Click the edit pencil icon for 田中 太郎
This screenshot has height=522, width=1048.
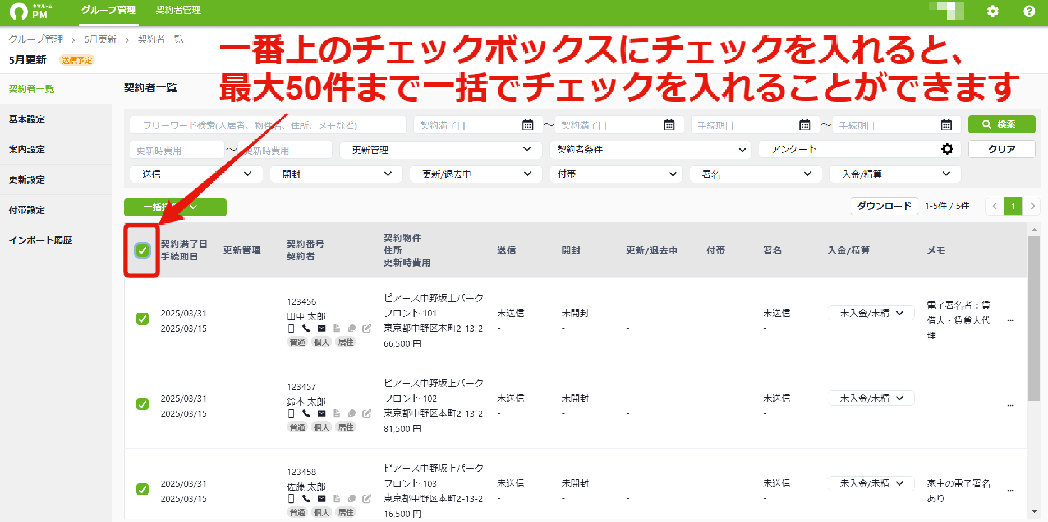pyautogui.click(x=367, y=328)
